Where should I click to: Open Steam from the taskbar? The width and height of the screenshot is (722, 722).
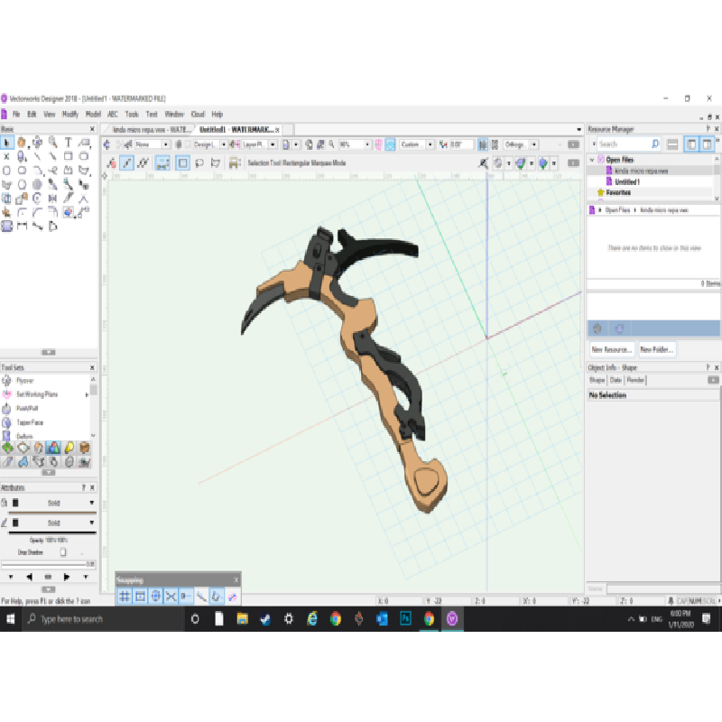pyautogui.click(x=265, y=619)
